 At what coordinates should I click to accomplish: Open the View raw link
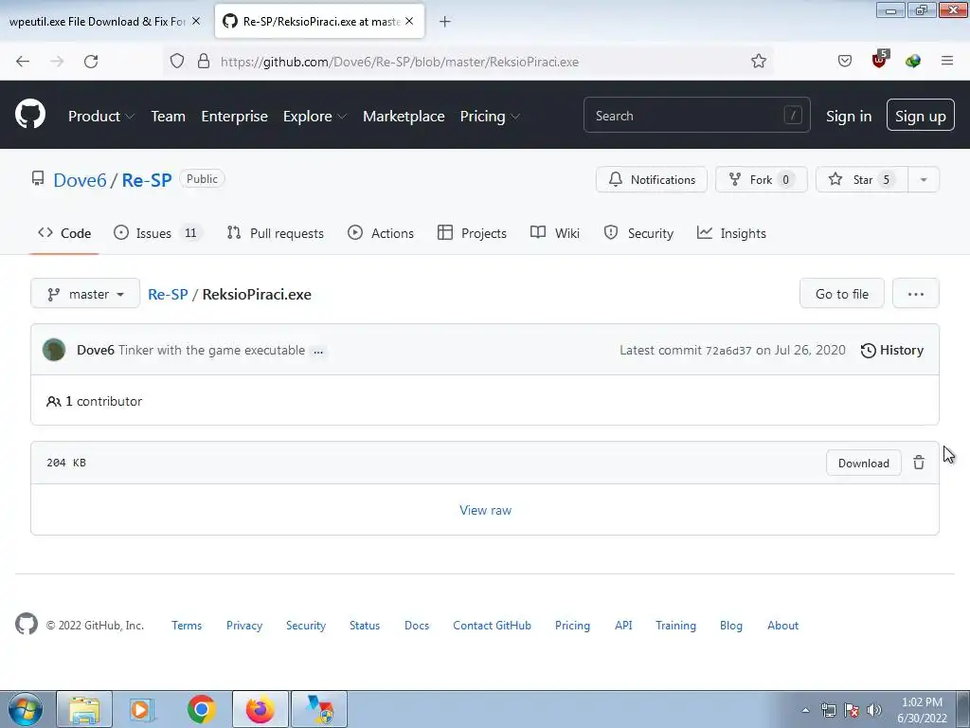[x=486, y=510]
